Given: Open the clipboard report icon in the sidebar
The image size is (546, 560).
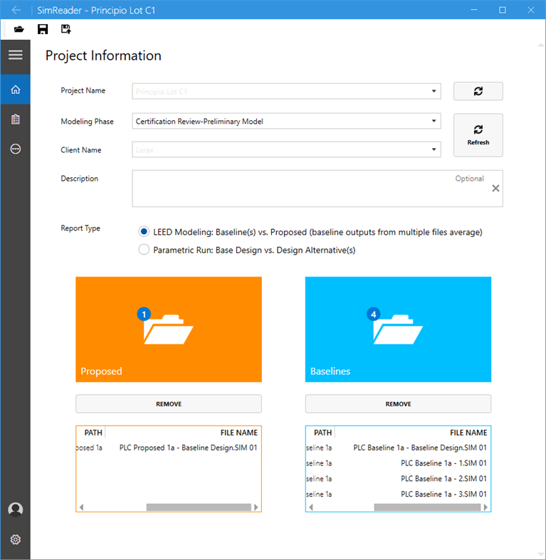Looking at the screenshot, I should point(16,120).
